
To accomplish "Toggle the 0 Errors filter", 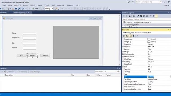I will (x=11, y=72).
